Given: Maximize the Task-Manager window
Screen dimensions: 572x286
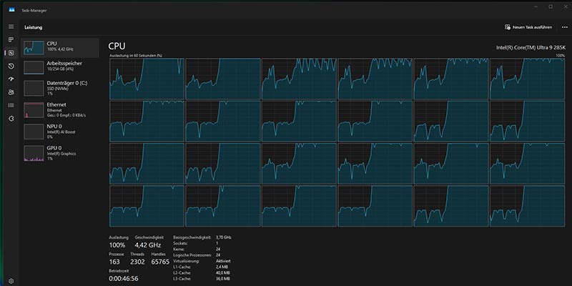Looking at the screenshot, I should pyautogui.click(x=551, y=6).
